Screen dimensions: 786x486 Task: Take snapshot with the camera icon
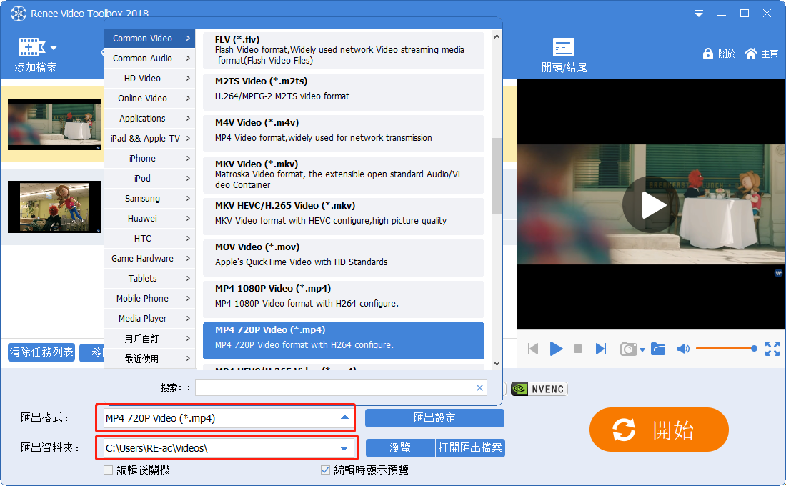[x=628, y=349]
